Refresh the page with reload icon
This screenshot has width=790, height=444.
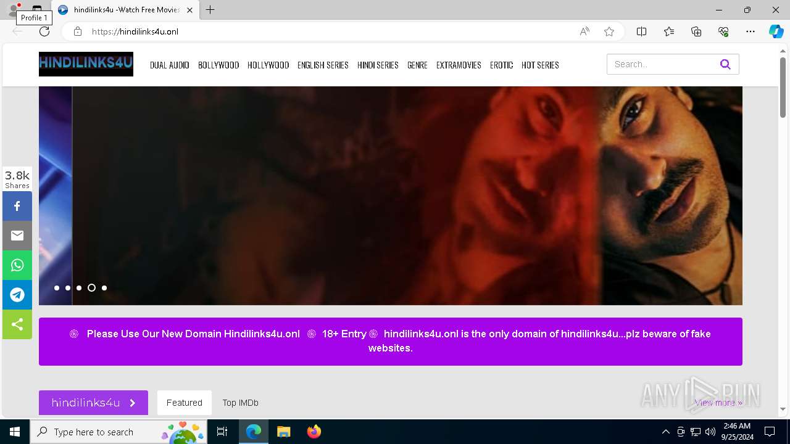[x=44, y=31]
